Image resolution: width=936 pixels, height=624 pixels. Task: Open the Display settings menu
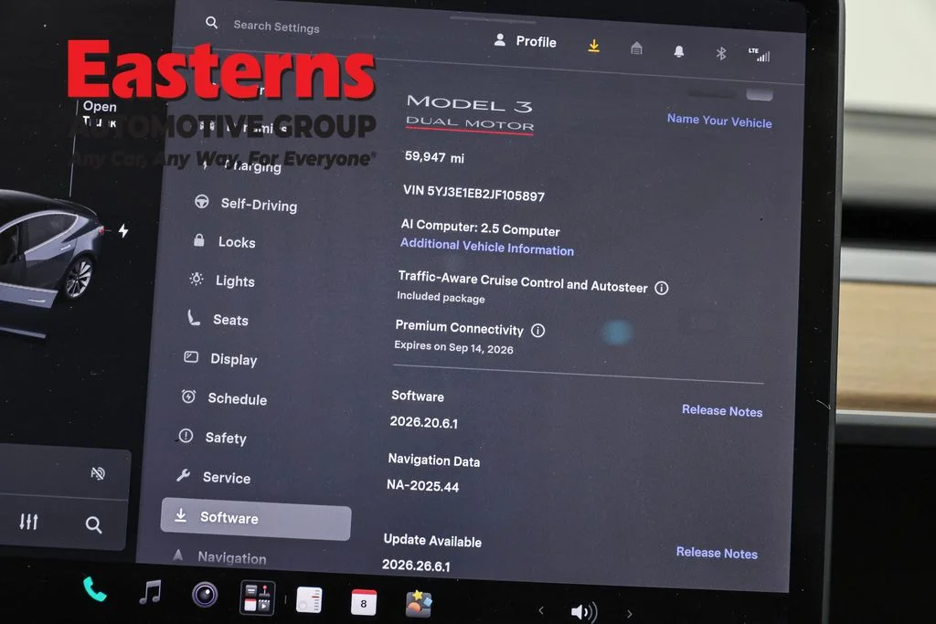coord(219,358)
